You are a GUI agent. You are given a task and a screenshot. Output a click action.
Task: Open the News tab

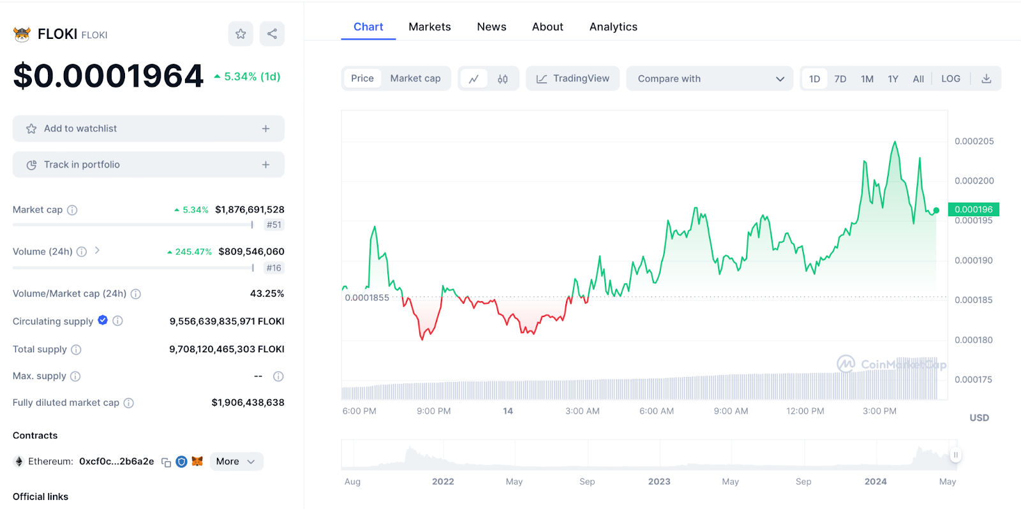(x=491, y=27)
